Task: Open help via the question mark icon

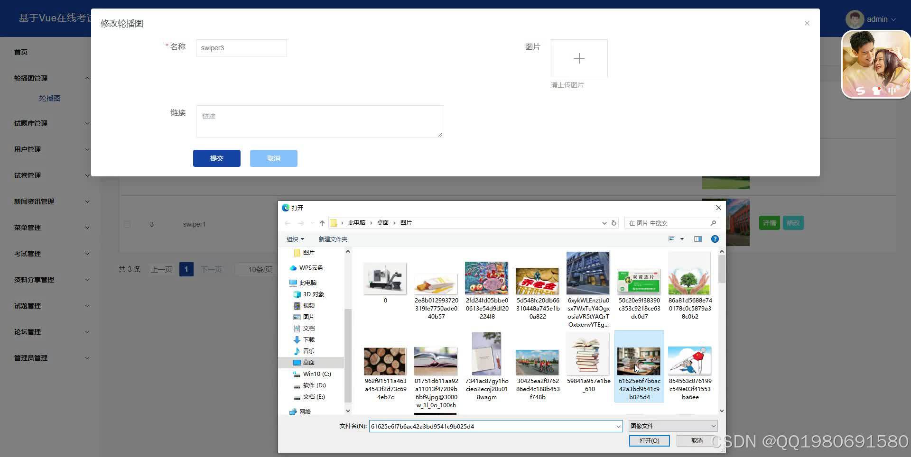Action: click(x=715, y=239)
